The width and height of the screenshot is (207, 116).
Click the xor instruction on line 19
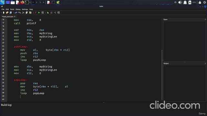[x=16, y=30]
